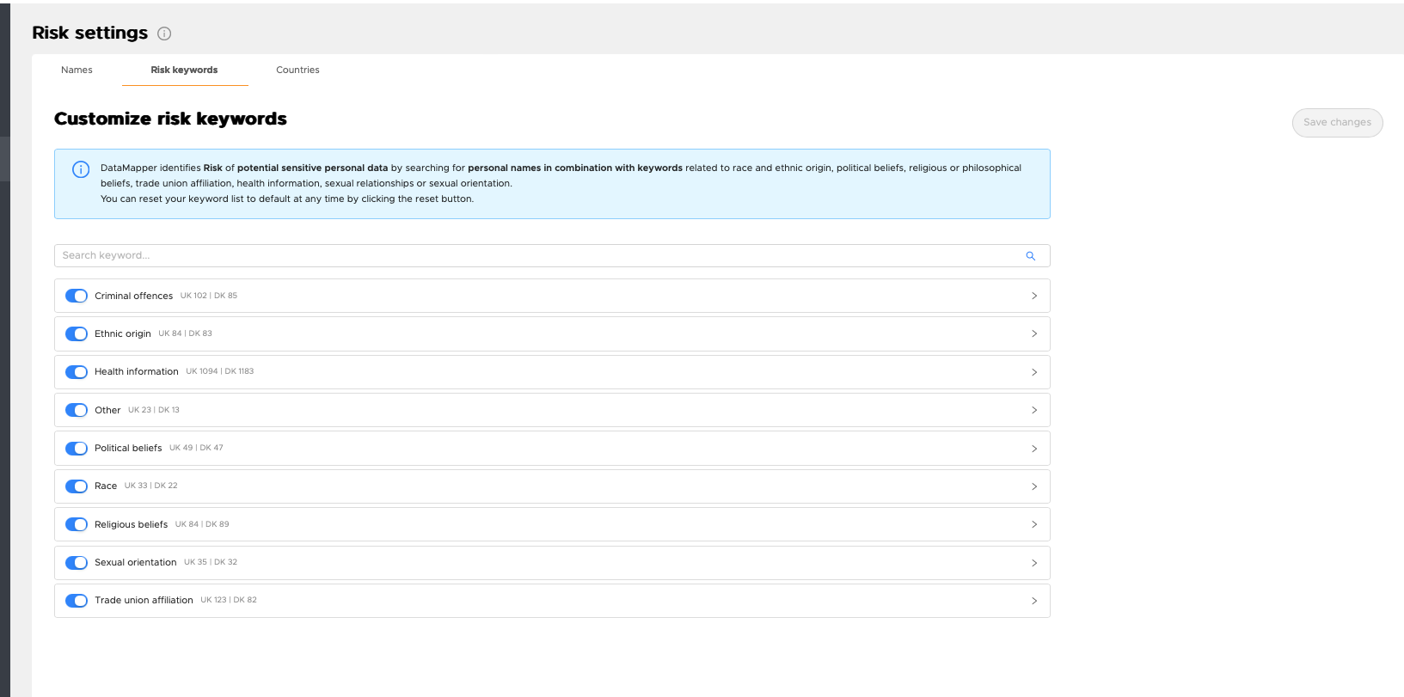1404x697 pixels.
Task: Switch off the Other category toggle
Action: 77,410
